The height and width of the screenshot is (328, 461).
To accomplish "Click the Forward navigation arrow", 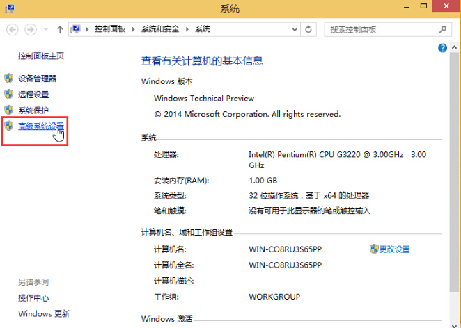I will (30, 29).
